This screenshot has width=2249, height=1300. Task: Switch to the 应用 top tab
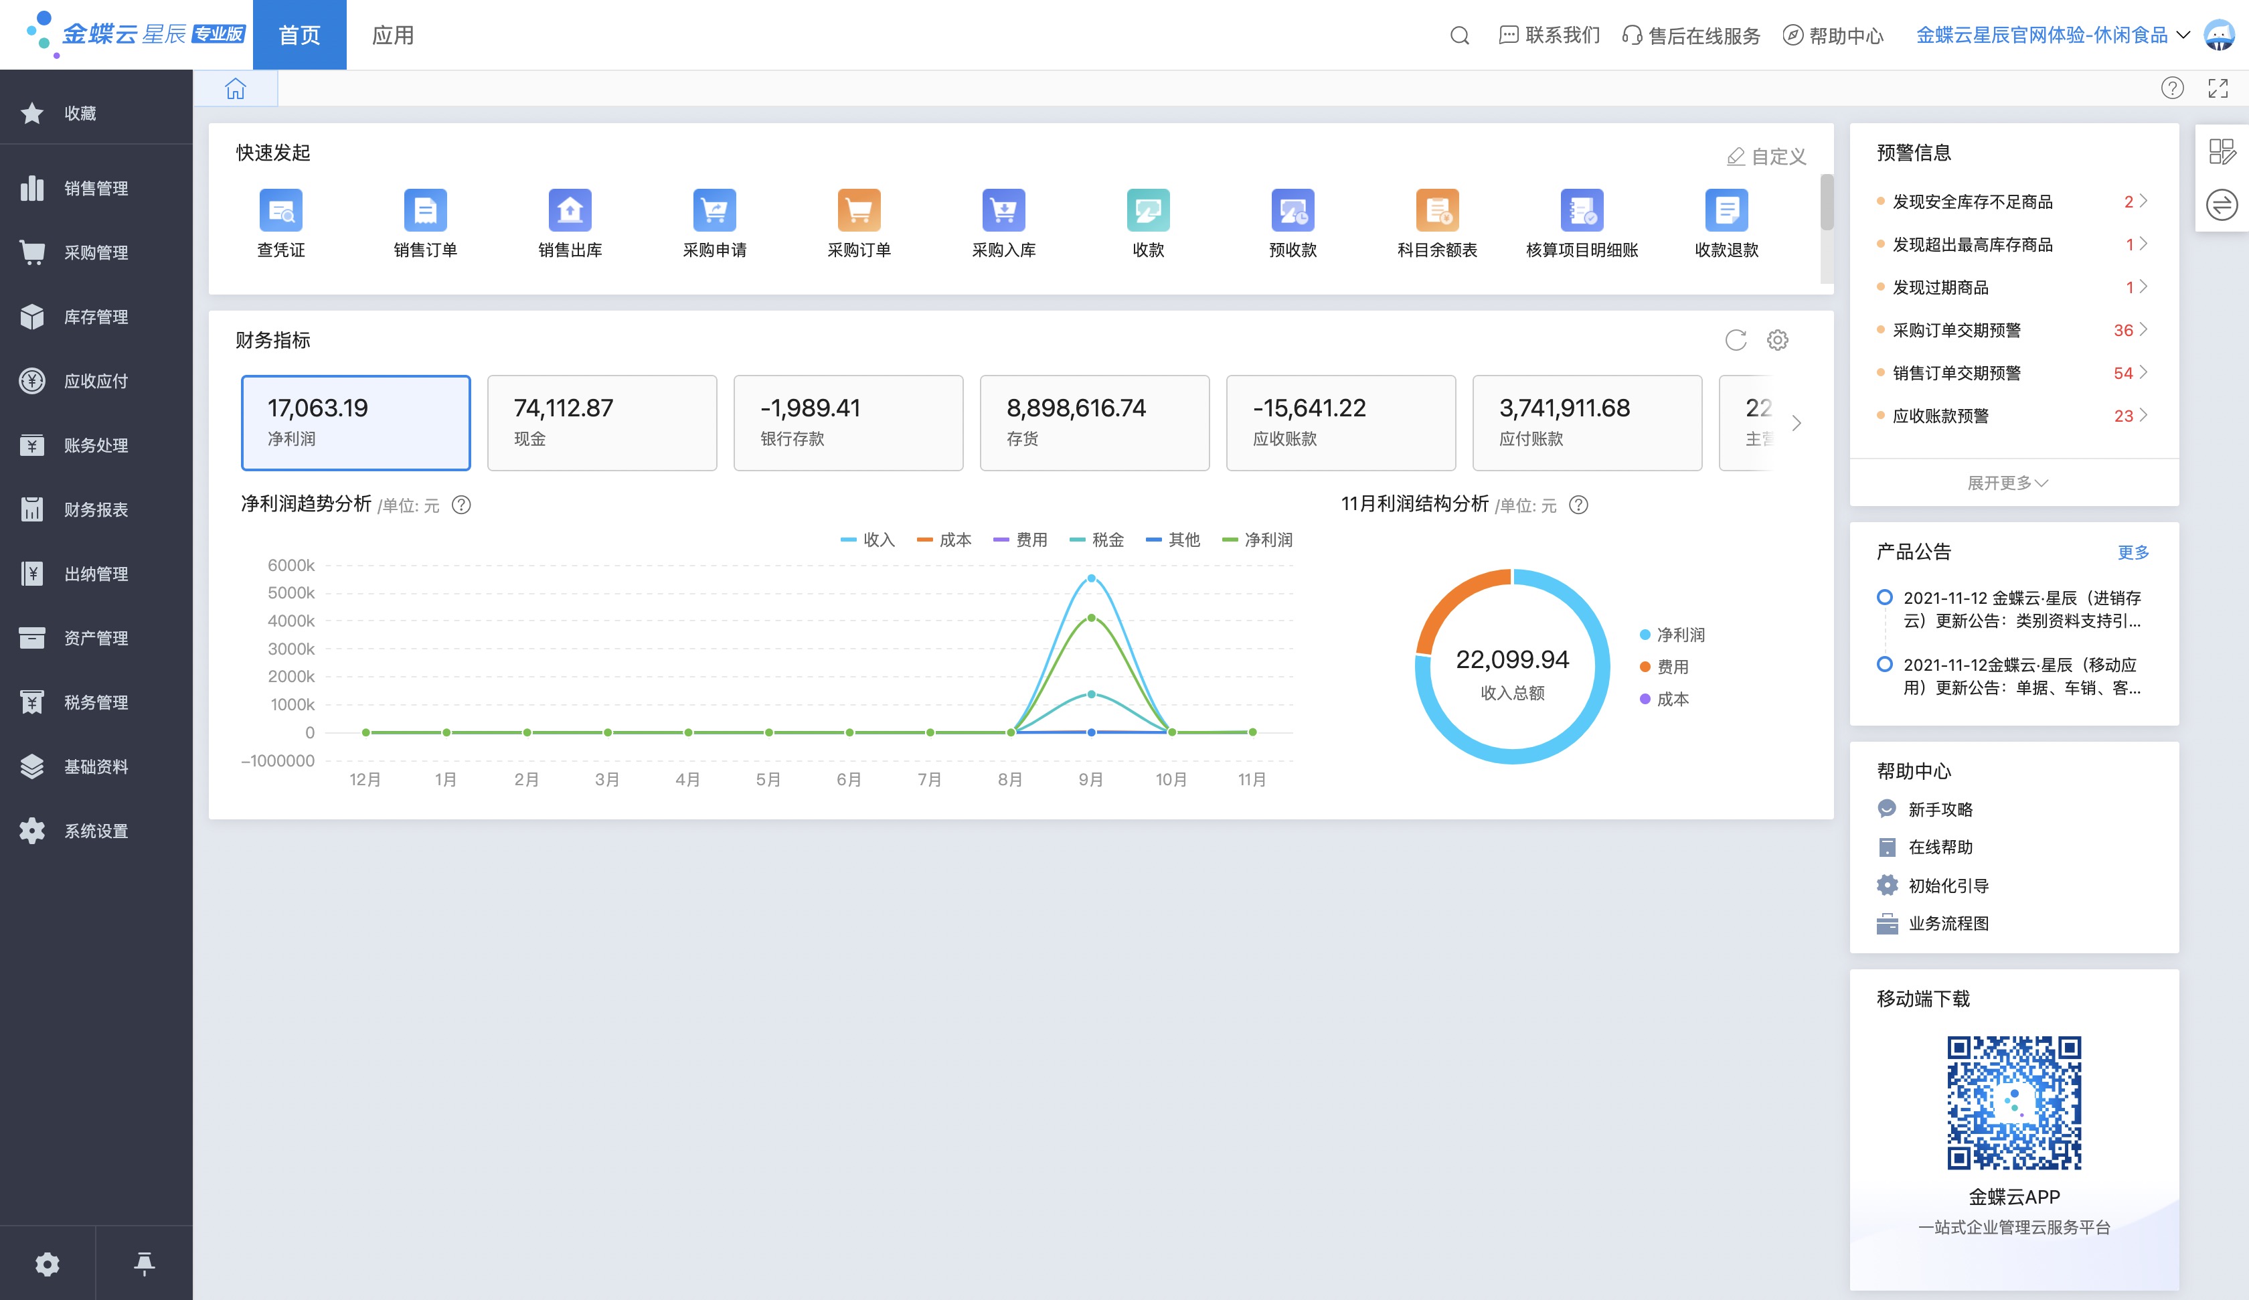[x=393, y=35]
